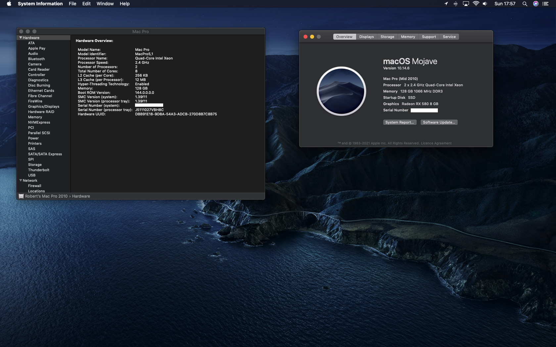
Task: Select Graphics/Displays in the sidebar
Action: click(x=44, y=106)
